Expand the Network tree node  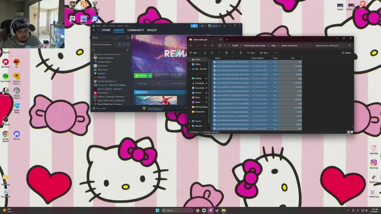click(x=189, y=126)
